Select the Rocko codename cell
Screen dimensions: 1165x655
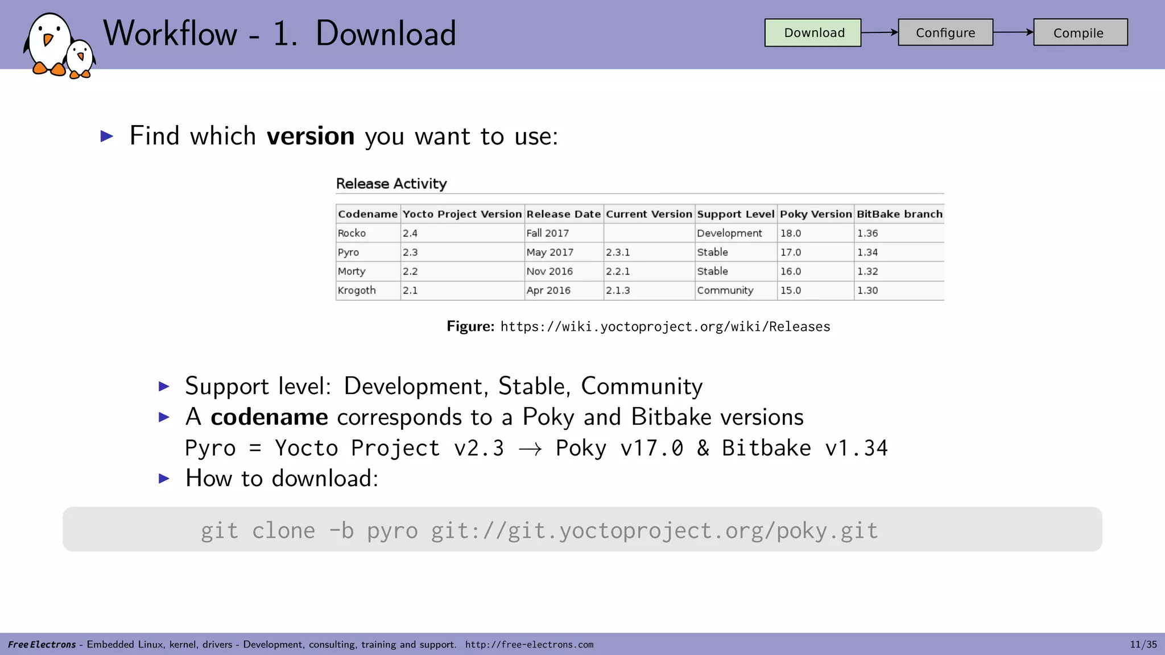[x=367, y=233]
